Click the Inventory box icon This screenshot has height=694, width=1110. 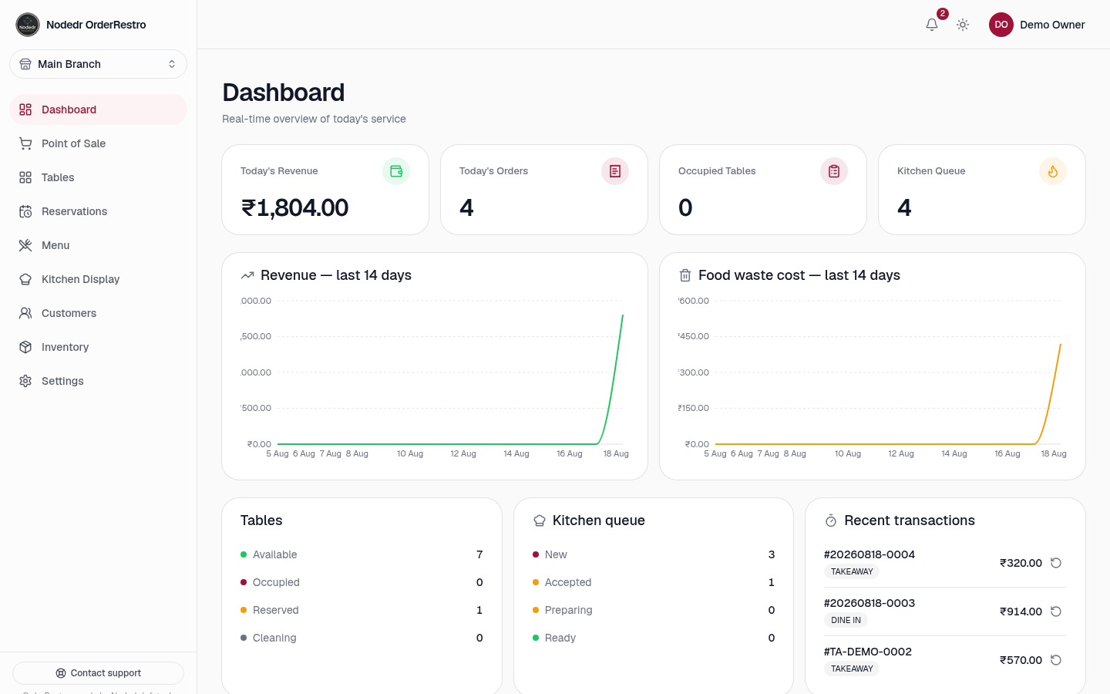tap(25, 347)
